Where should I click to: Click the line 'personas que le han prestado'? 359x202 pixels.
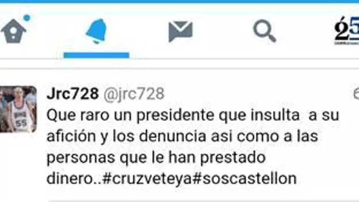click(x=156, y=158)
